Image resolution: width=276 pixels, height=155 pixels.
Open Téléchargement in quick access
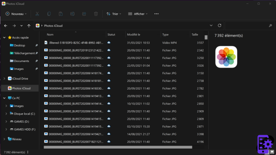(24, 53)
